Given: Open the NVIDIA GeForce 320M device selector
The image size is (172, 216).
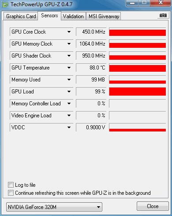Looking at the screenshot, I should pyautogui.click(x=54, y=207).
